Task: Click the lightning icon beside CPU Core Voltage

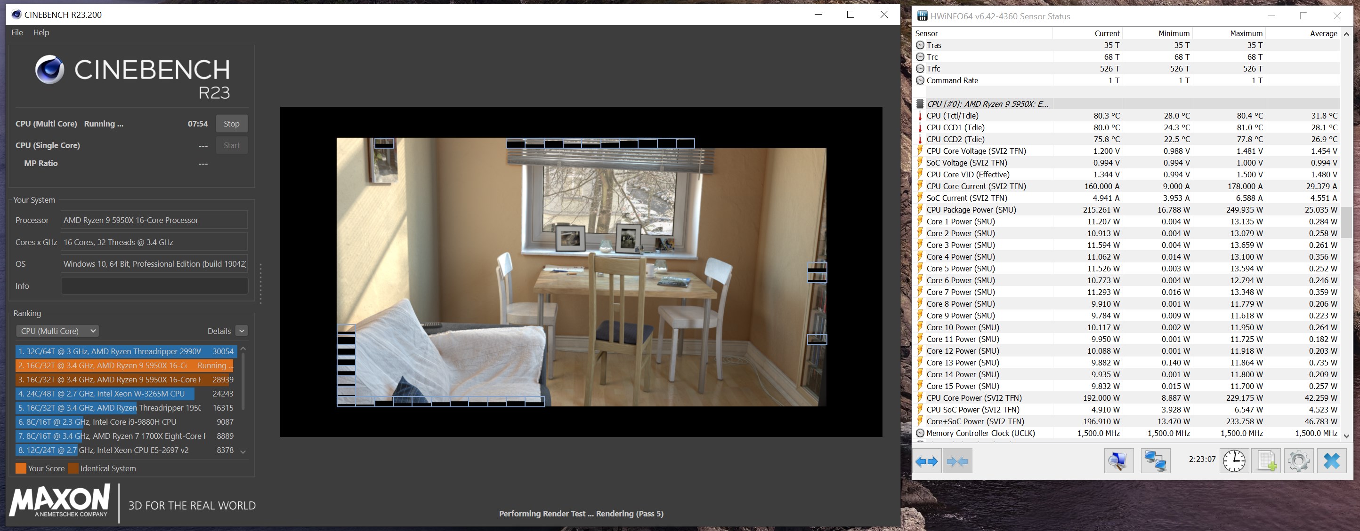Action: coord(920,151)
